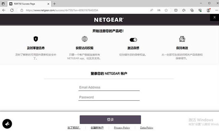The width and height of the screenshot is (219, 131).
Task: Click the globe icon above 获取访问权限
Action: [85, 39]
